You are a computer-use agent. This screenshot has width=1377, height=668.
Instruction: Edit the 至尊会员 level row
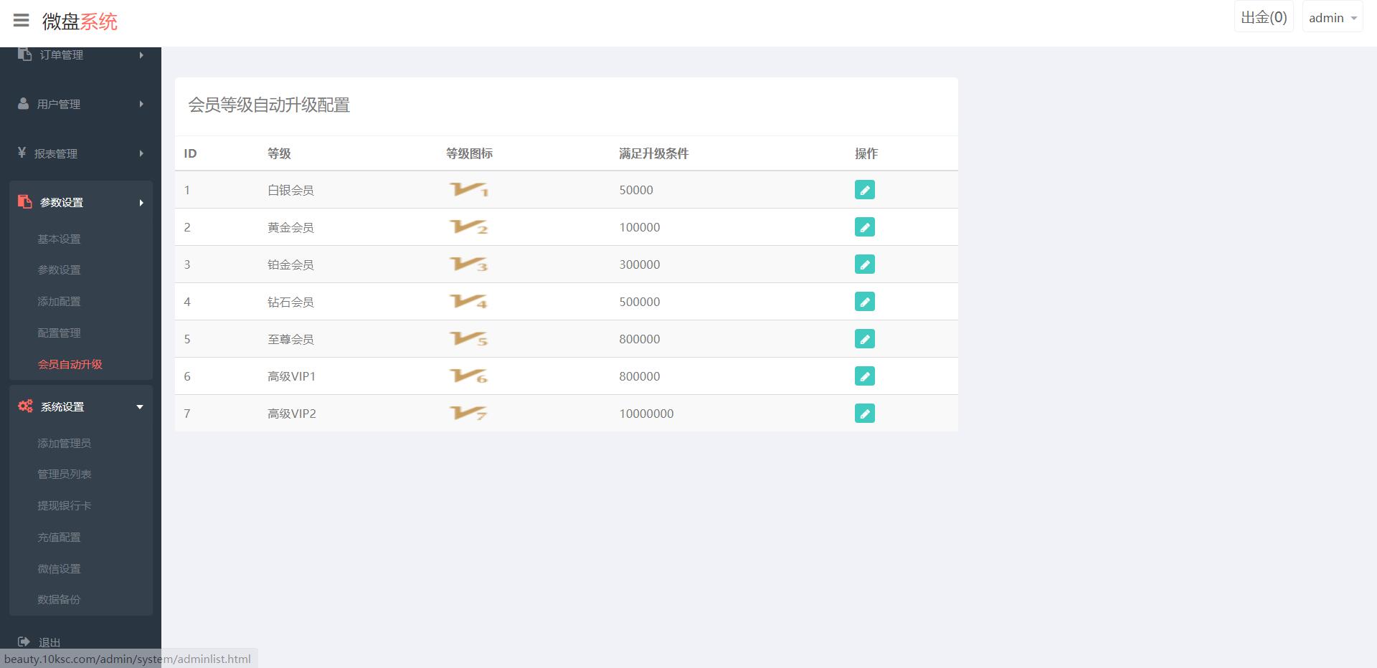point(864,339)
